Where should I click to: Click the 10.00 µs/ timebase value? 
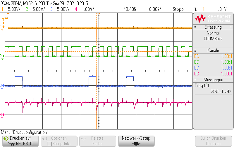pos(154,9)
